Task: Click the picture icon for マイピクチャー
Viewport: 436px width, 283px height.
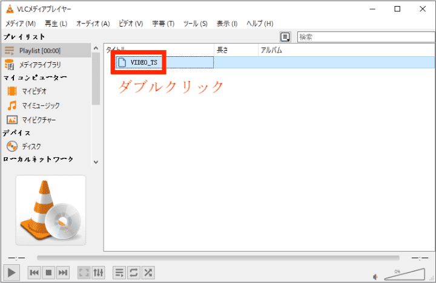Action: tap(12, 120)
